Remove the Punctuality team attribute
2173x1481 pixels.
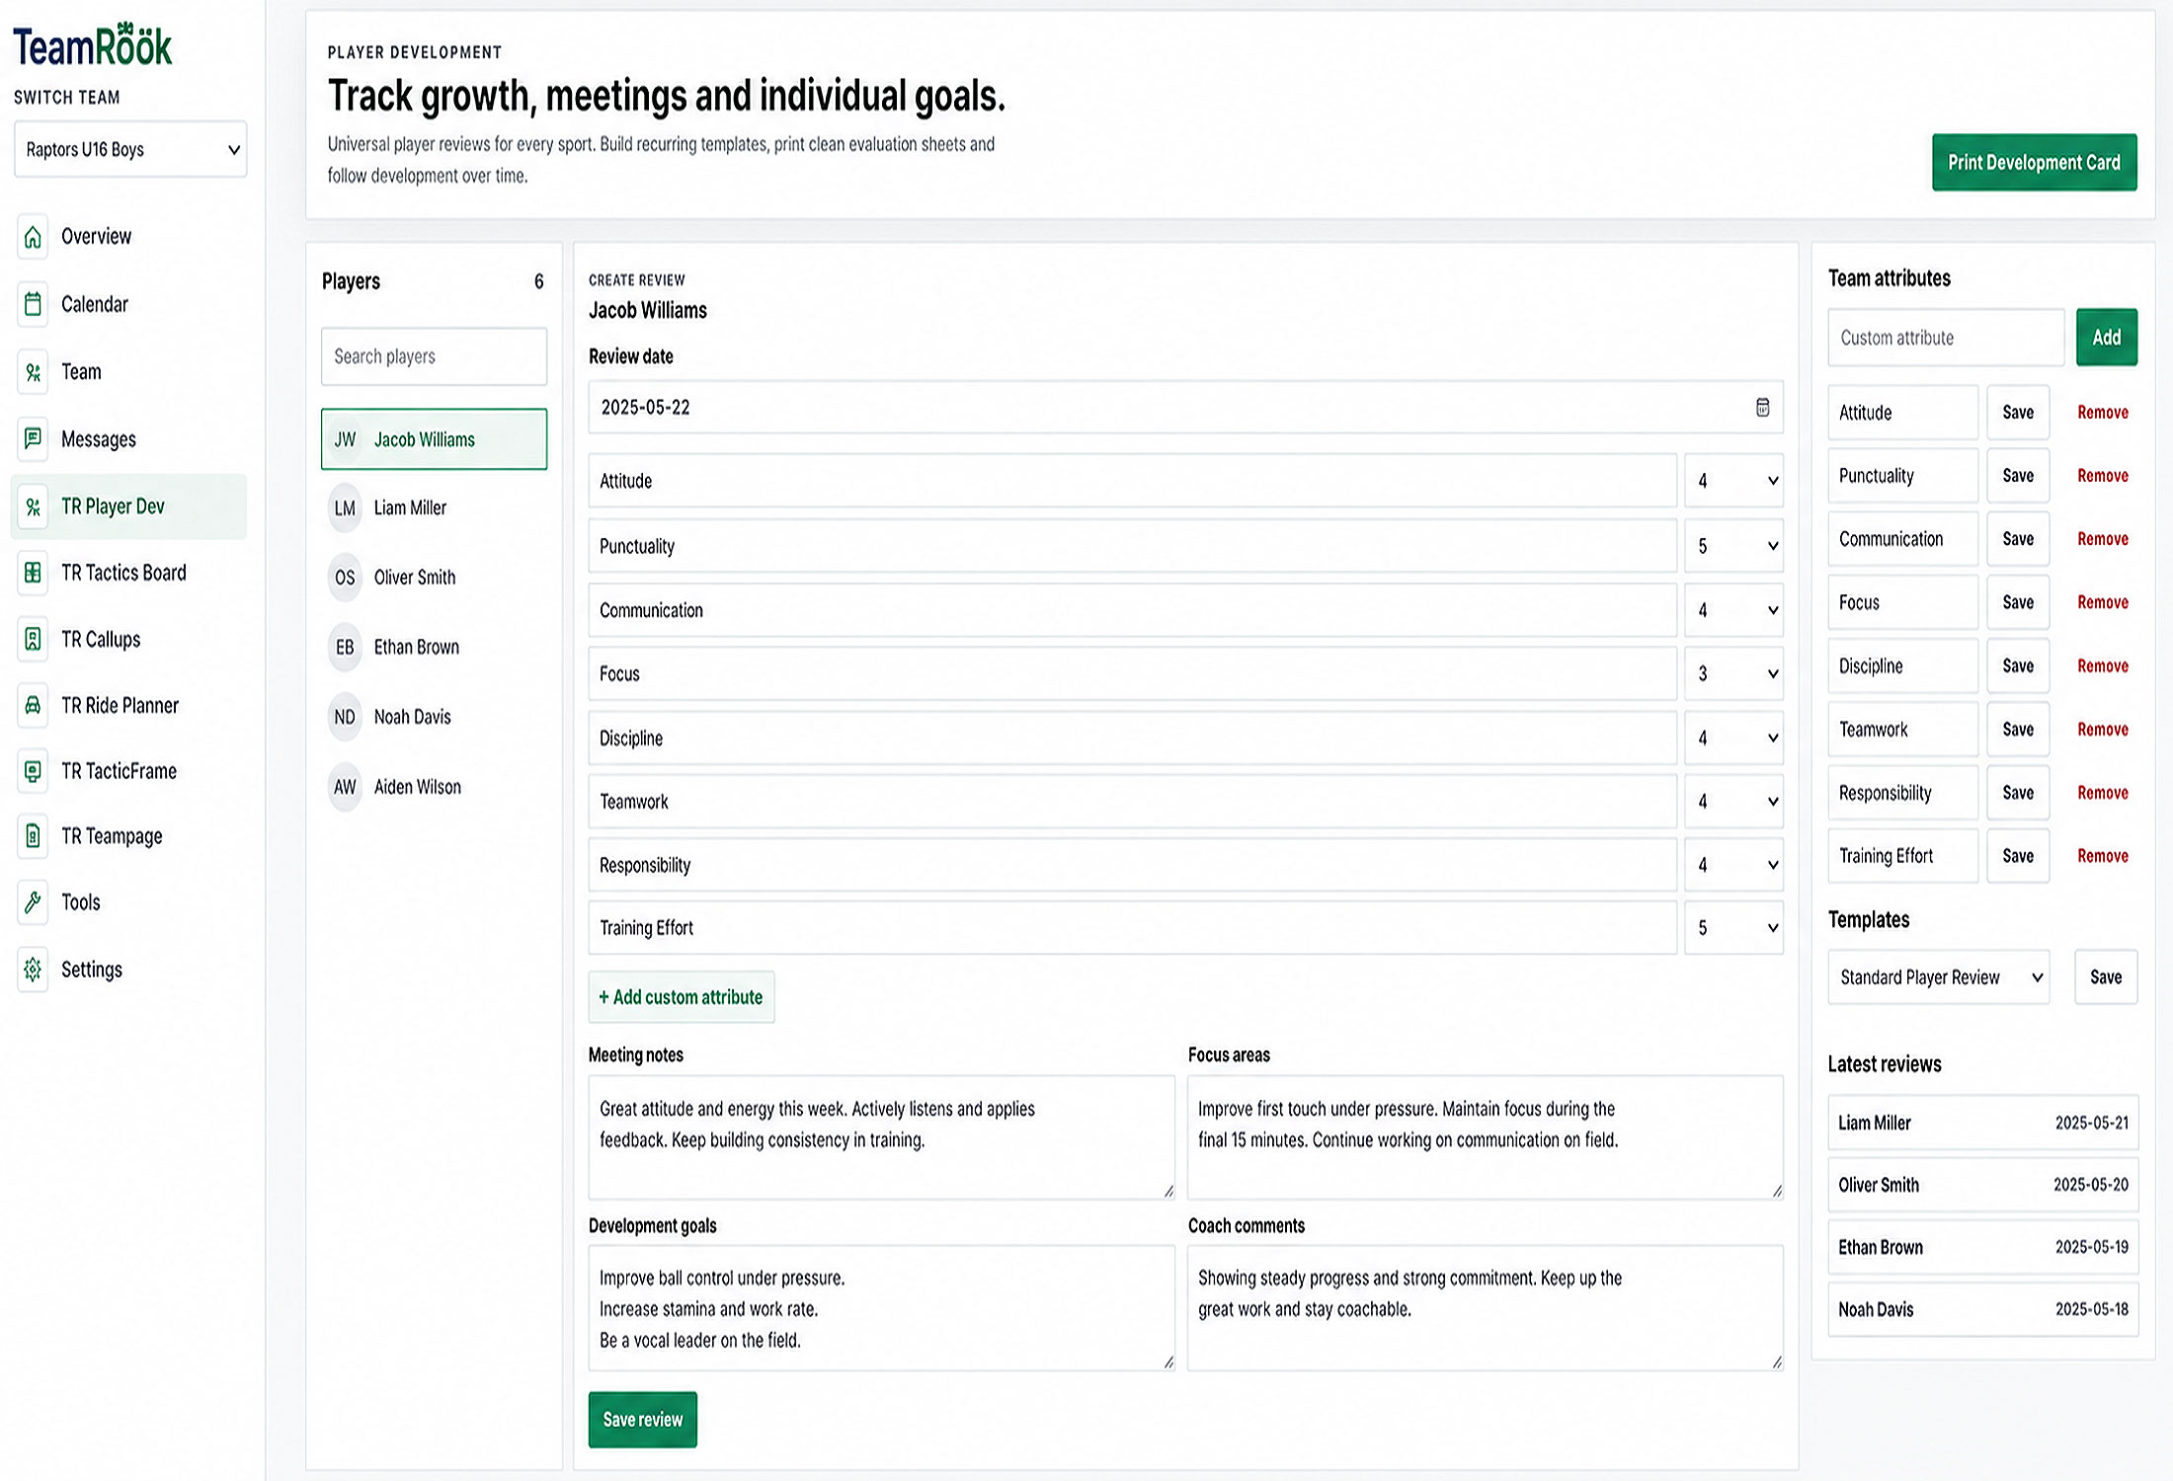pyautogui.click(x=2103, y=476)
